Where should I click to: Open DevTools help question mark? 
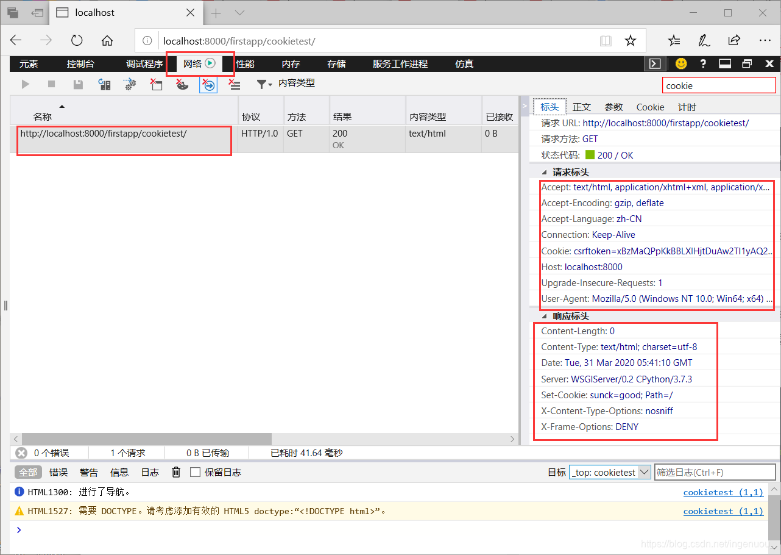pos(703,63)
